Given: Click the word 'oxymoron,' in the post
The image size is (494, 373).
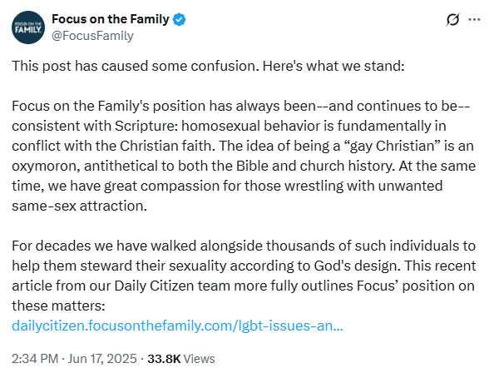Looking at the screenshot, I should click(x=46, y=167).
